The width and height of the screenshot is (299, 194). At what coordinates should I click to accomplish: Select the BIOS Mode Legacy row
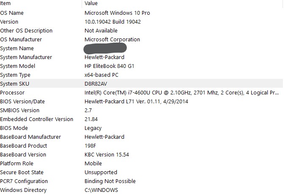[x=141, y=128]
